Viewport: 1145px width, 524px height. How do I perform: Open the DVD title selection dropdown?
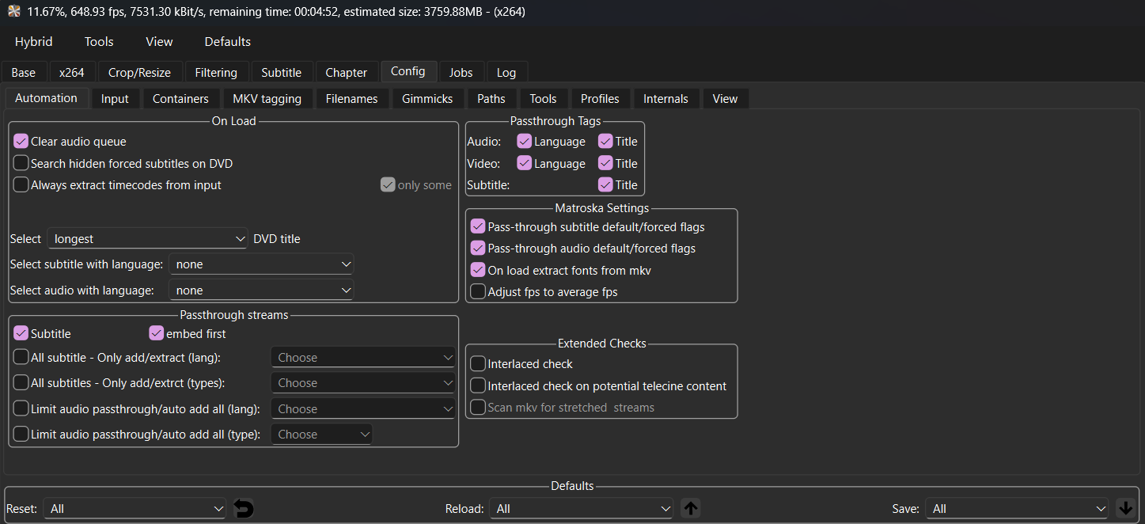tap(148, 239)
